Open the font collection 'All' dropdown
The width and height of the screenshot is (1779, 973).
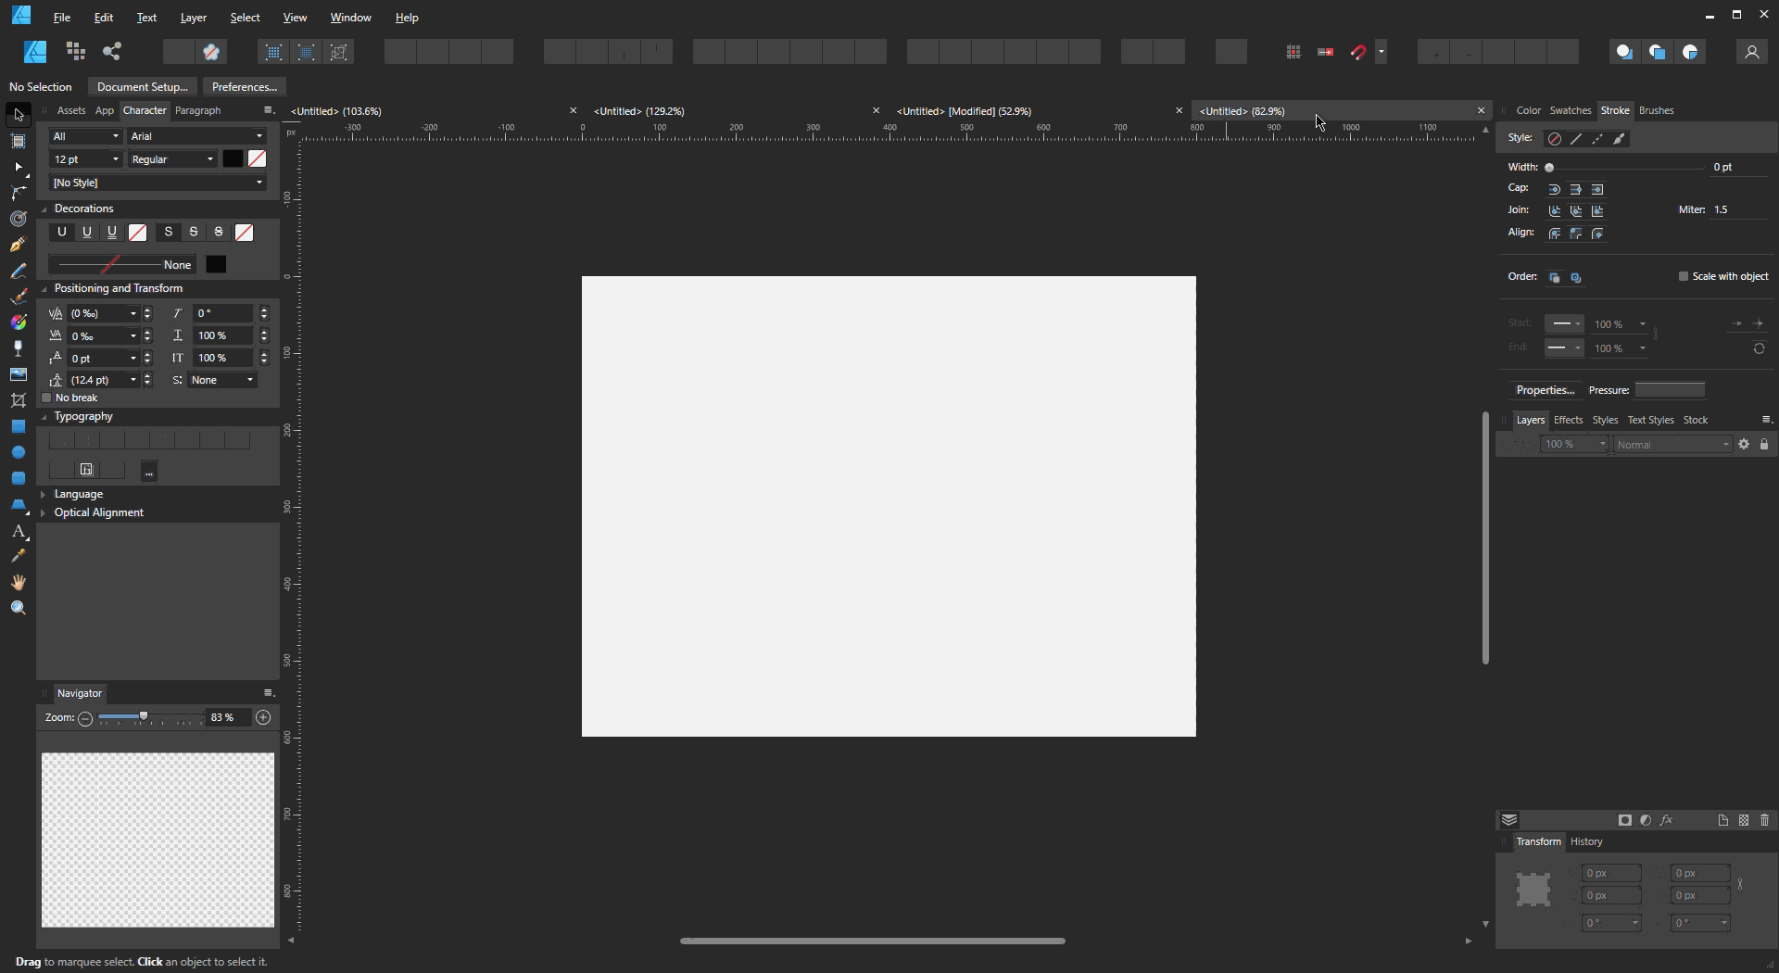coord(86,136)
